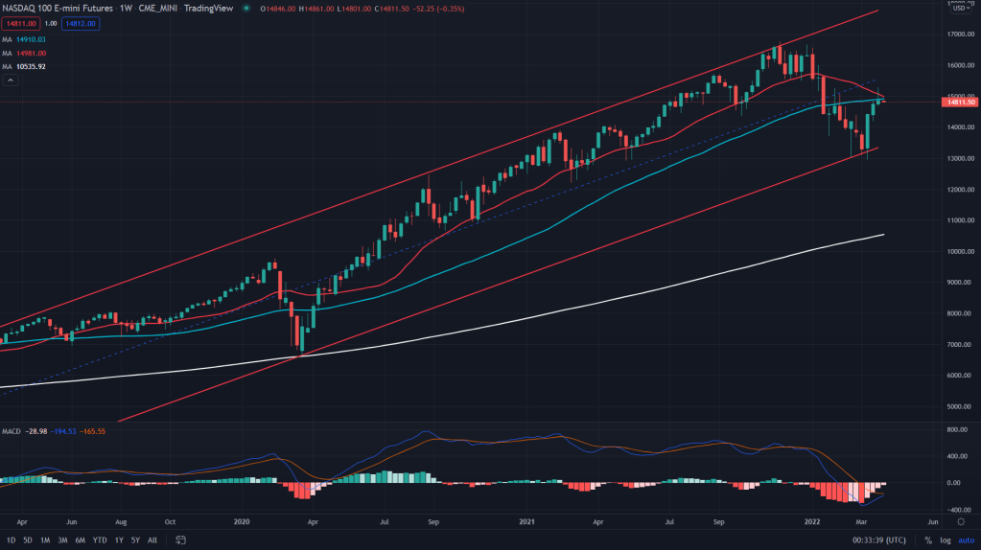Switch to the 5Y time range
981x550 pixels.
(x=135, y=540)
